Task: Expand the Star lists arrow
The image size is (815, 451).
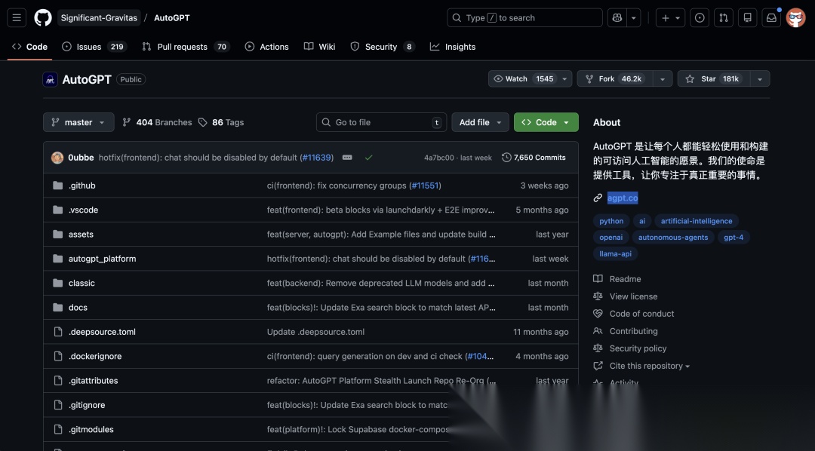Action: click(760, 79)
